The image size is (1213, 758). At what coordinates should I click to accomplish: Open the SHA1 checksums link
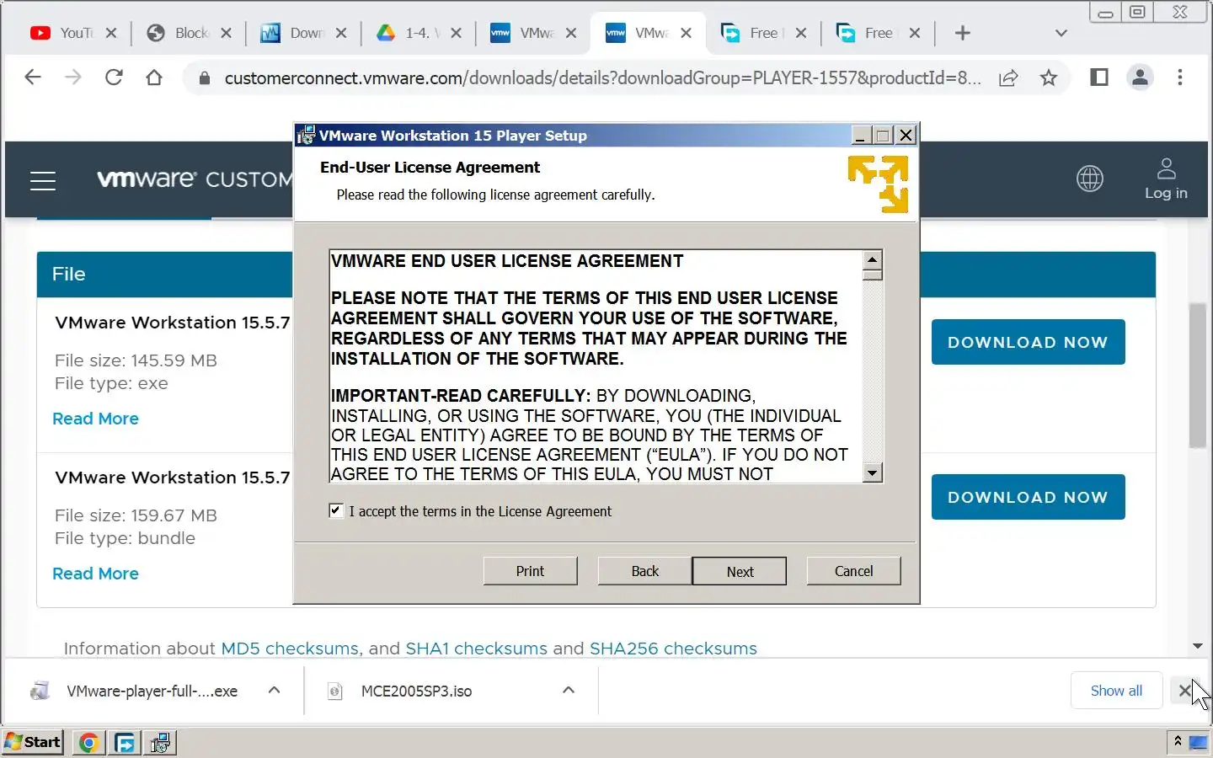(x=477, y=649)
